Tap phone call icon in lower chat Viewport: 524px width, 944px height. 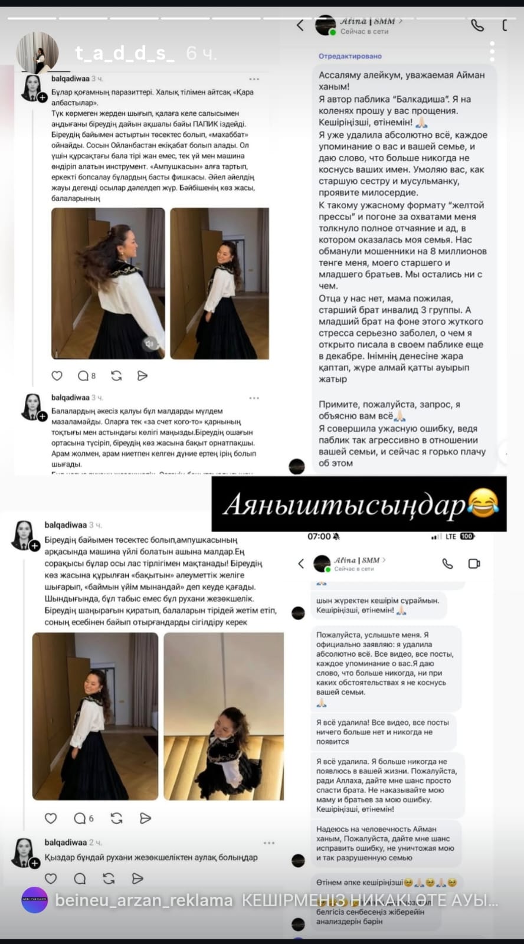448,563
